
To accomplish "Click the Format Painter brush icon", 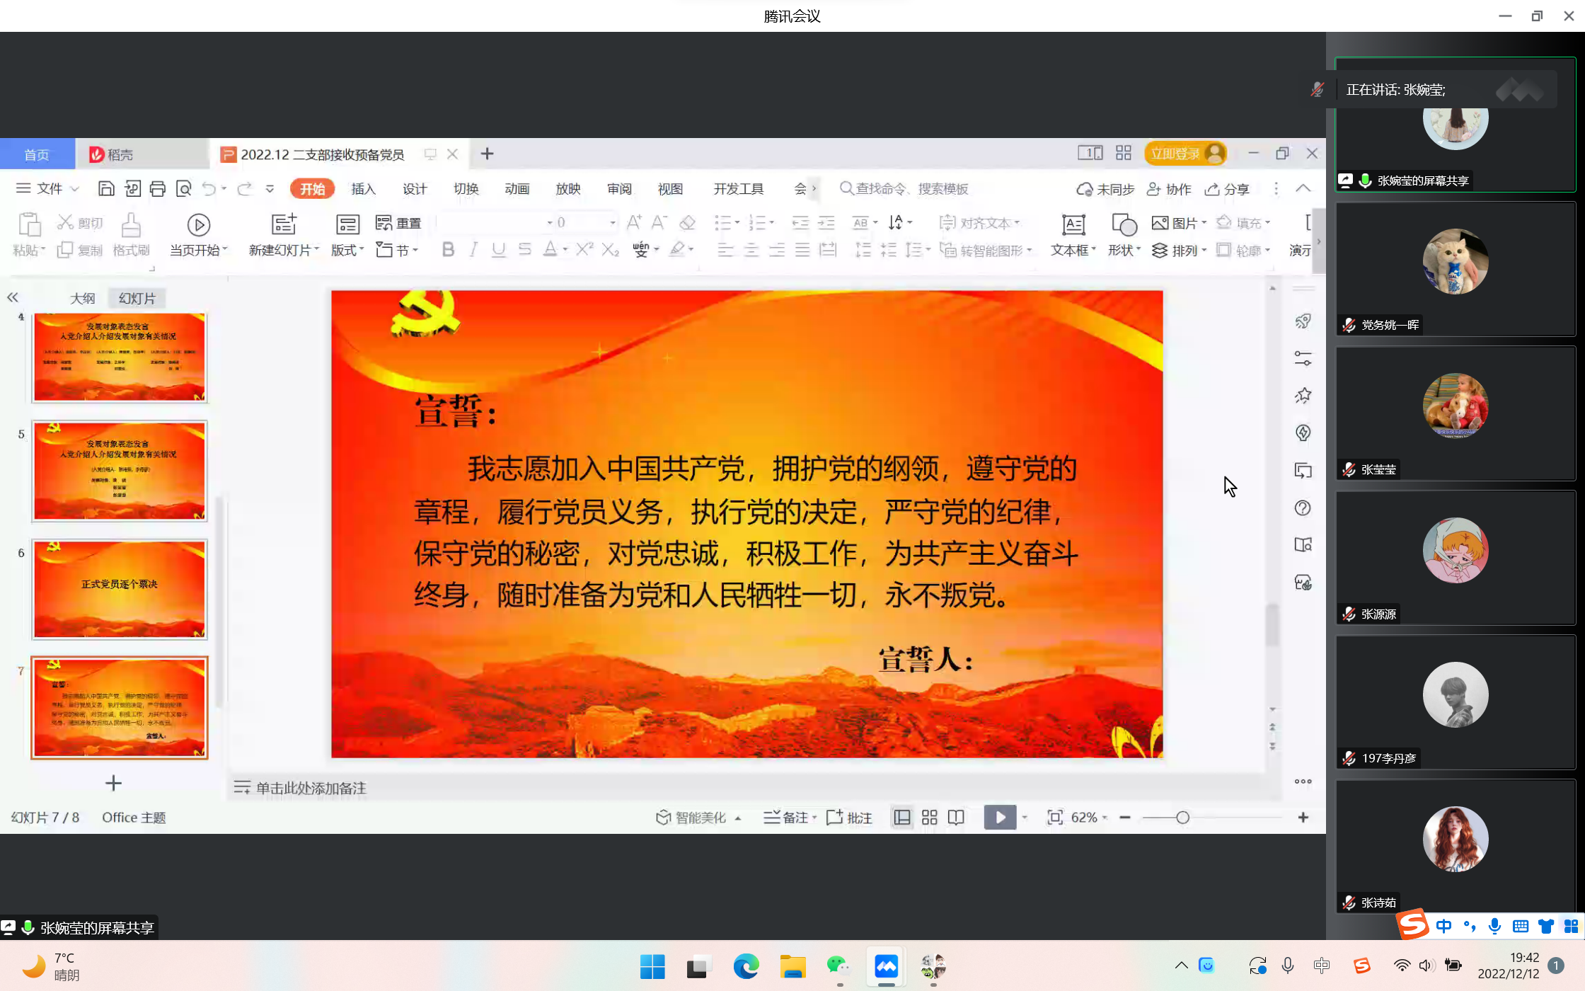I will coord(131,225).
